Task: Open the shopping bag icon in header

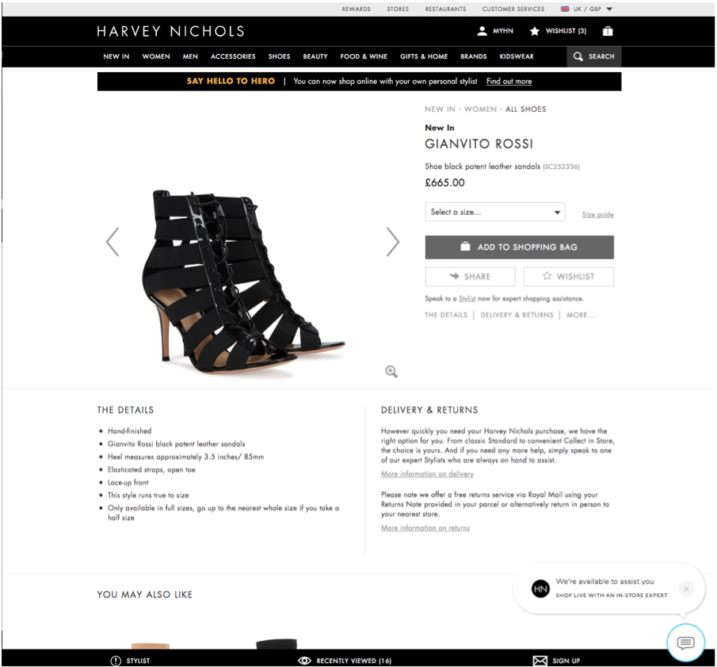Action: (x=608, y=31)
